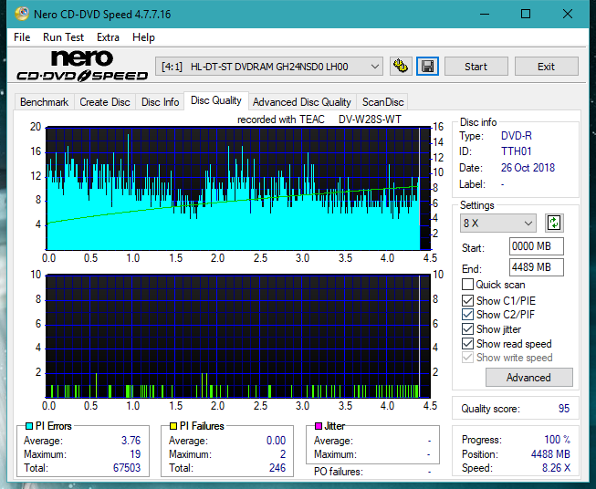This screenshot has height=489, width=596.
Task: Switch to the Benchmark tab
Action: (45, 102)
